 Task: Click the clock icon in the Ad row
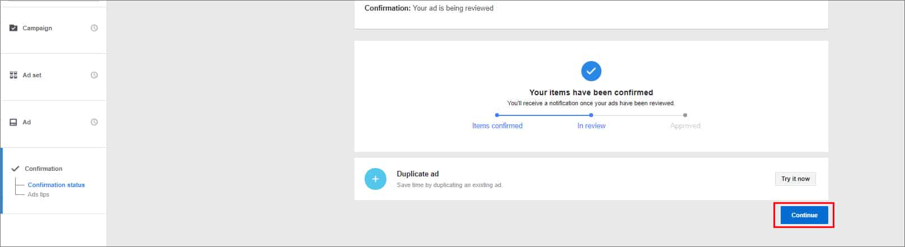tap(94, 122)
